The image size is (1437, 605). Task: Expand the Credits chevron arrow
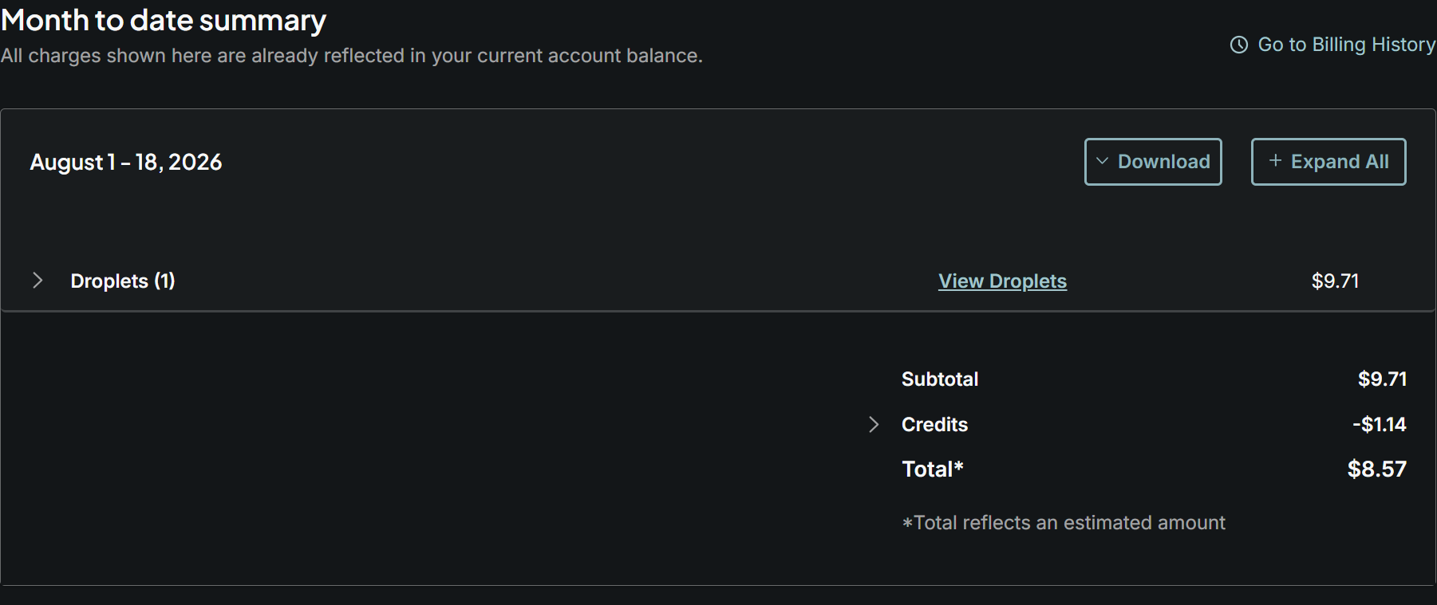(x=874, y=424)
